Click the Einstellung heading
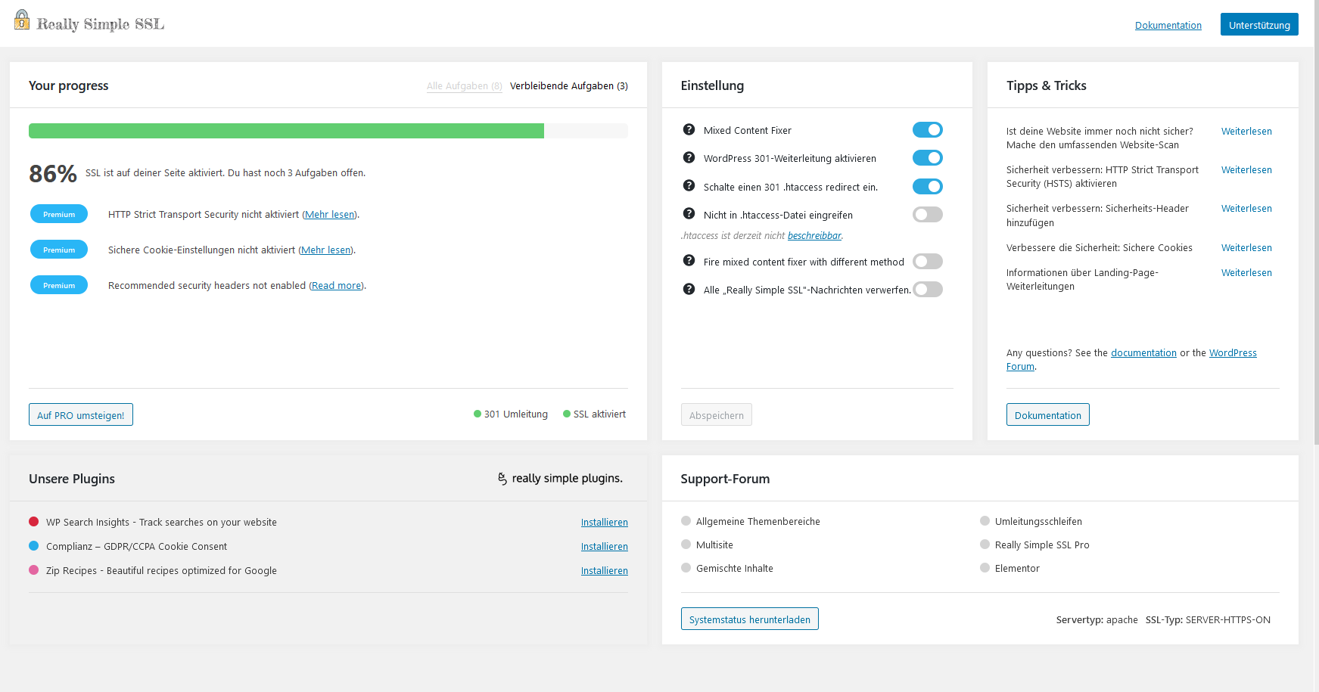This screenshot has width=1319, height=692. (712, 85)
